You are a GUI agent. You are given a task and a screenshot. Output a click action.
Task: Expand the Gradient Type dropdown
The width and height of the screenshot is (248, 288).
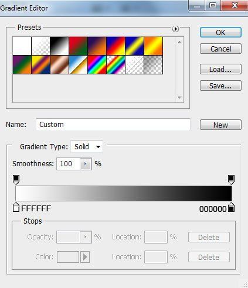point(87,146)
